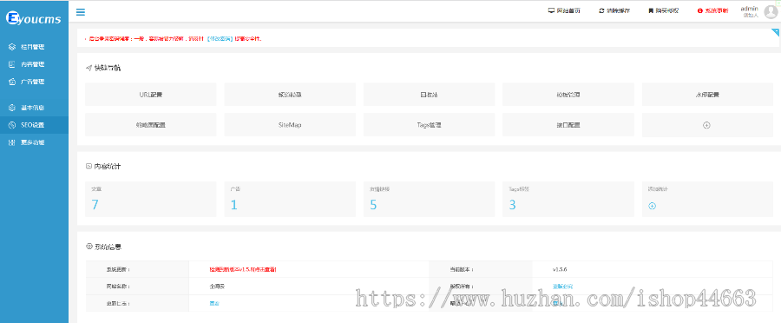The height and width of the screenshot is (323, 781).
Task: Click the red alert icon for 系统更新
Action: coord(699,10)
